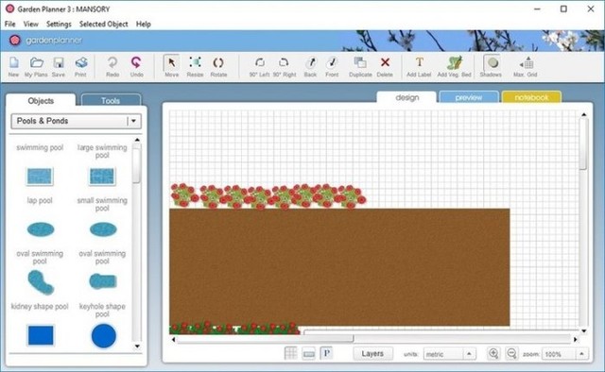Open the Pools & Ponds category dropdown

point(77,121)
